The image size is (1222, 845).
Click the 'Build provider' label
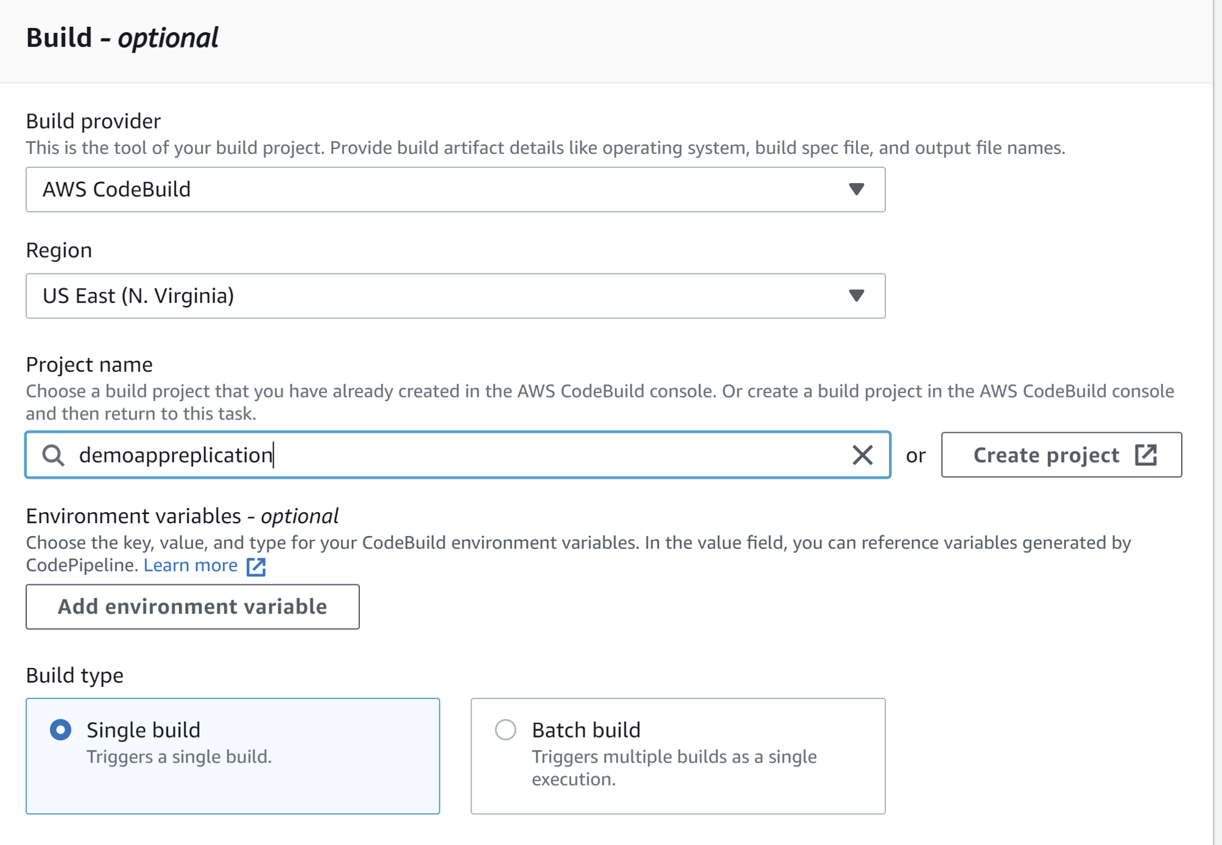tap(93, 121)
